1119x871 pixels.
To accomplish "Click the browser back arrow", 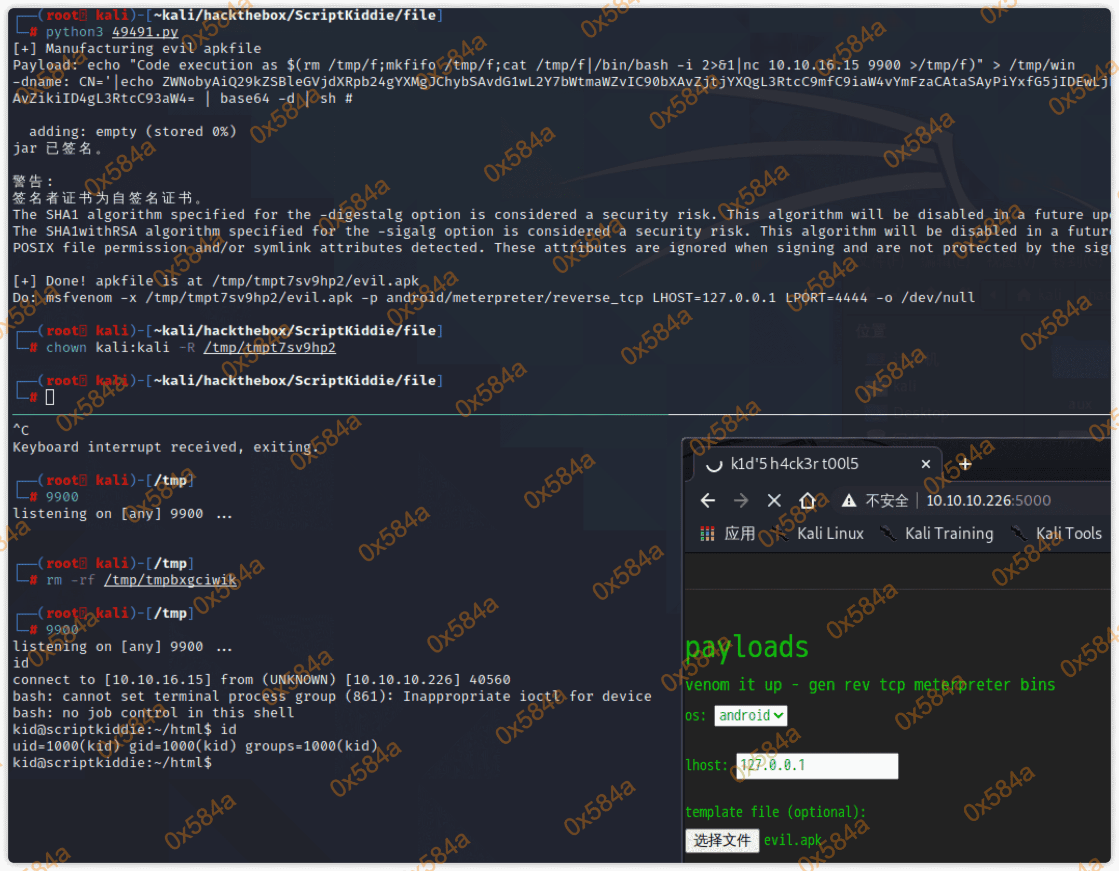I will coord(708,500).
